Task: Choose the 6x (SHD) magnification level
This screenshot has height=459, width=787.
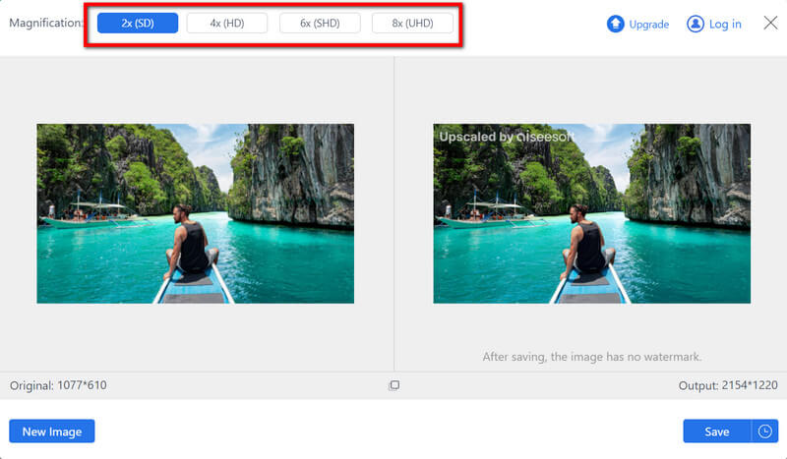Action: pos(320,24)
